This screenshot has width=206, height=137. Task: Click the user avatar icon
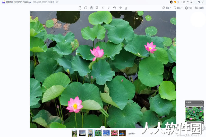(171, 2)
